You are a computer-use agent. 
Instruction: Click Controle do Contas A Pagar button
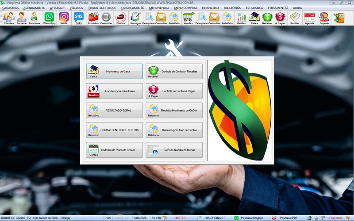174,91
